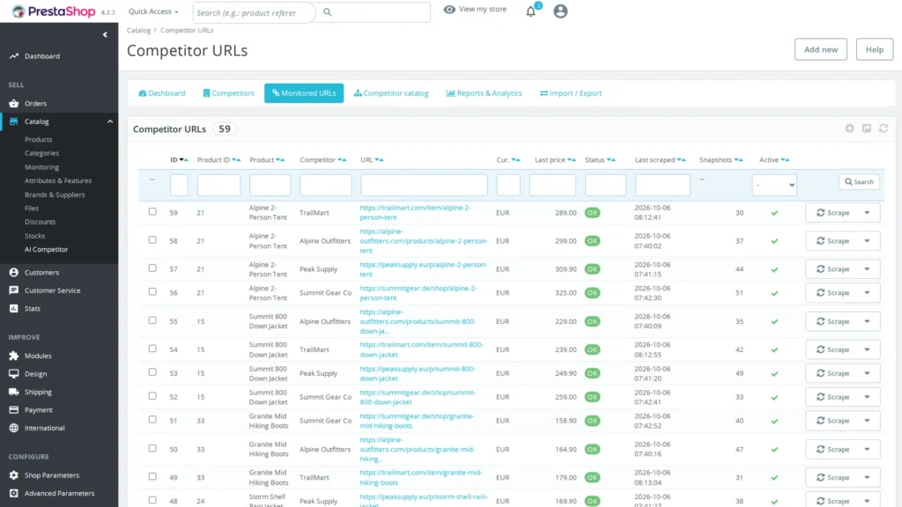Viewport: 902px width, 507px height.
Task: Collapse the sidebar with the arrow icon
Action: pyautogui.click(x=105, y=34)
